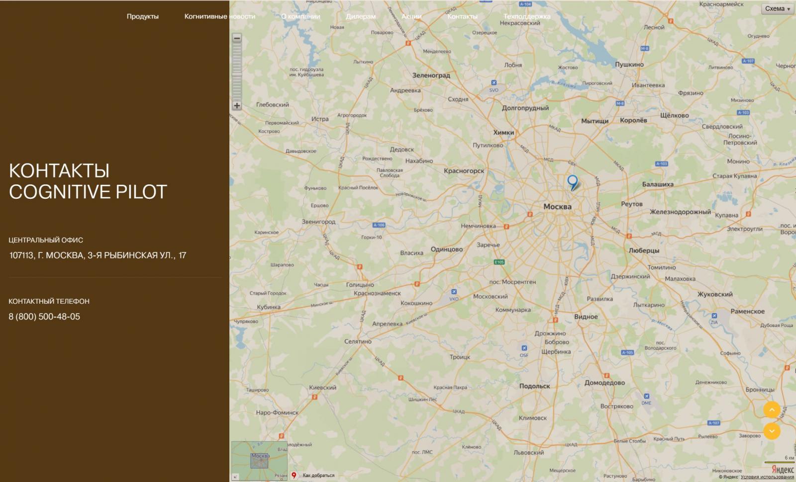Image resolution: width=796 pixels, height=482 pixels.
Task: Click the Долгопрудный city label
Action: [x=525, y=108]
